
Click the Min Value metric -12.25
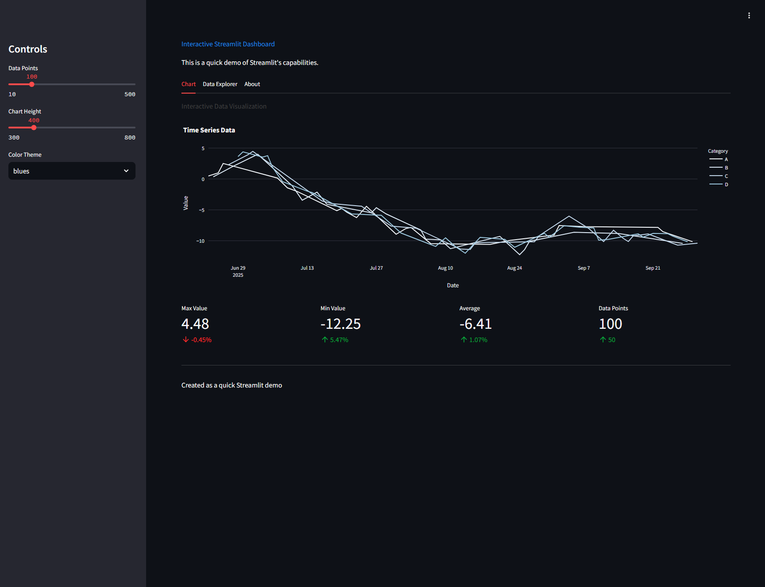click(340, 324)
